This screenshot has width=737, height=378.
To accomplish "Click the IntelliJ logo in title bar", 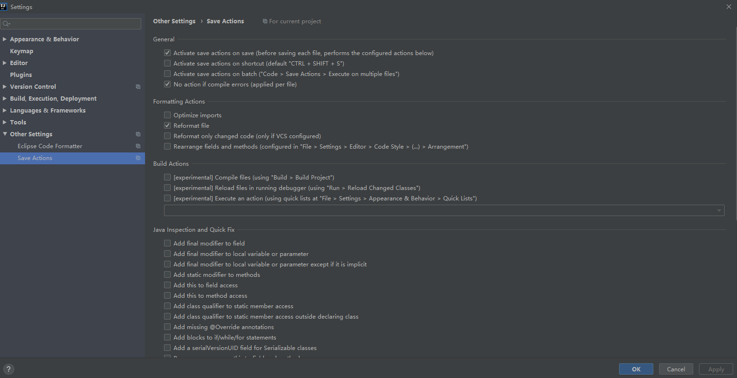I will click(x=4, y=7).
